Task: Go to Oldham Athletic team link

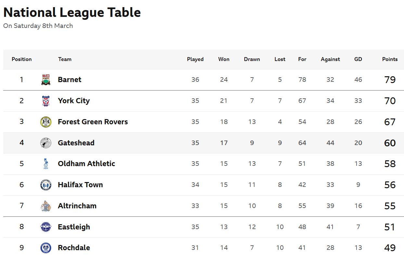Action: tap(86, 164)
